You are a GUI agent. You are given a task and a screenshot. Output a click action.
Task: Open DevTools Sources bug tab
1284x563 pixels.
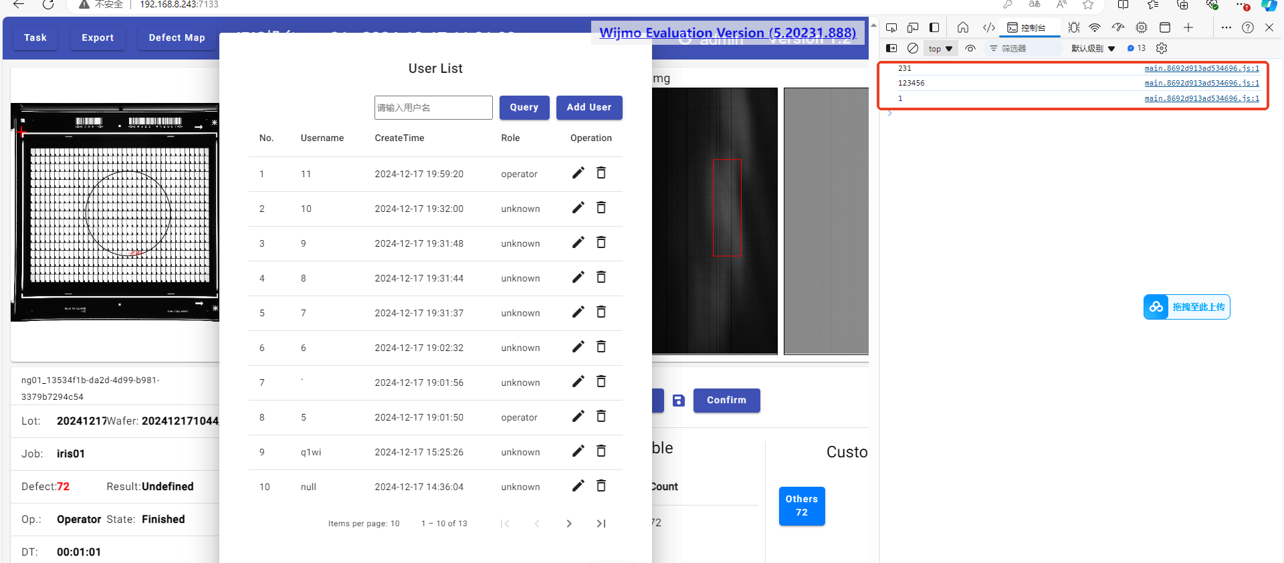click(x=1074, y=27)
